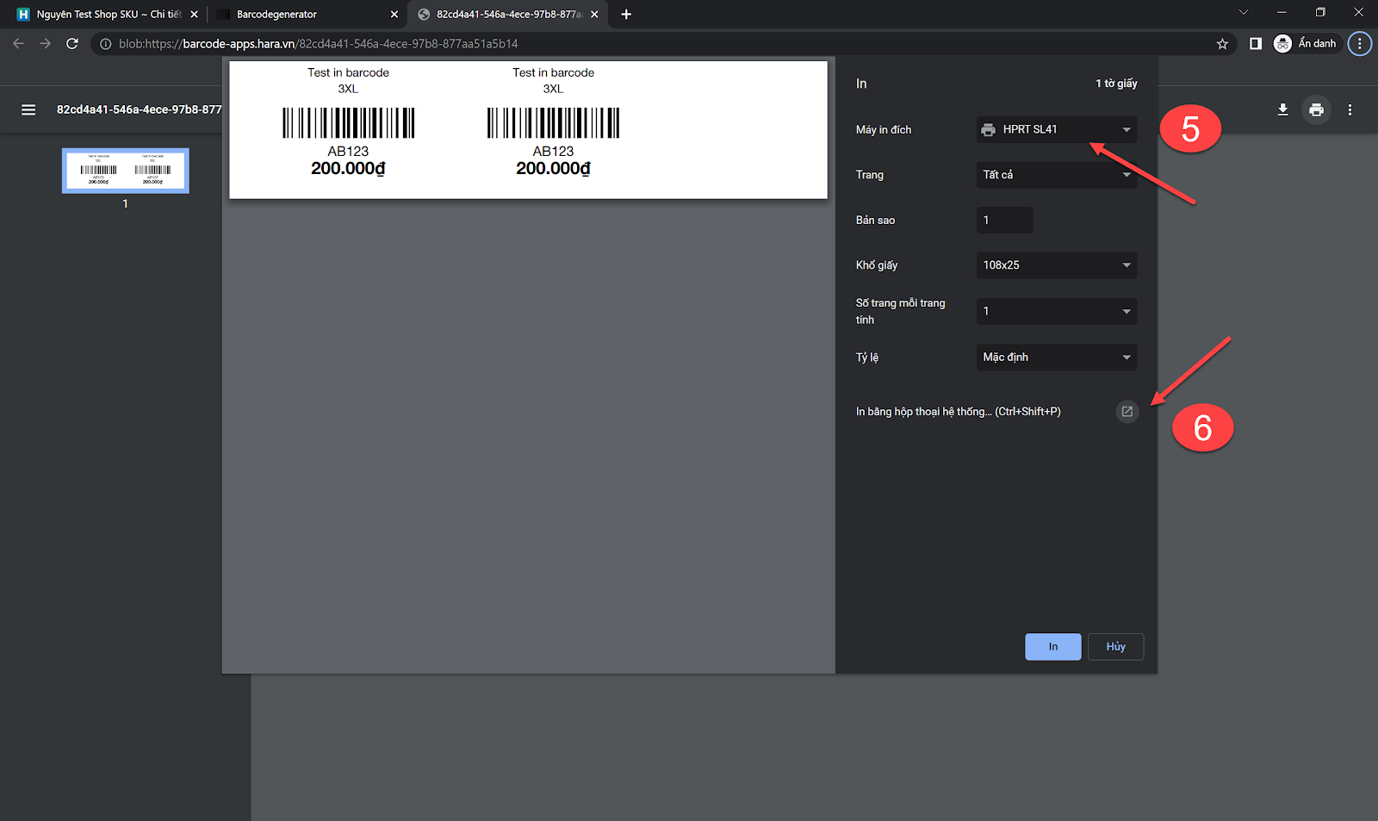Open system print dialog external link icon

(x=1127, y=412)
